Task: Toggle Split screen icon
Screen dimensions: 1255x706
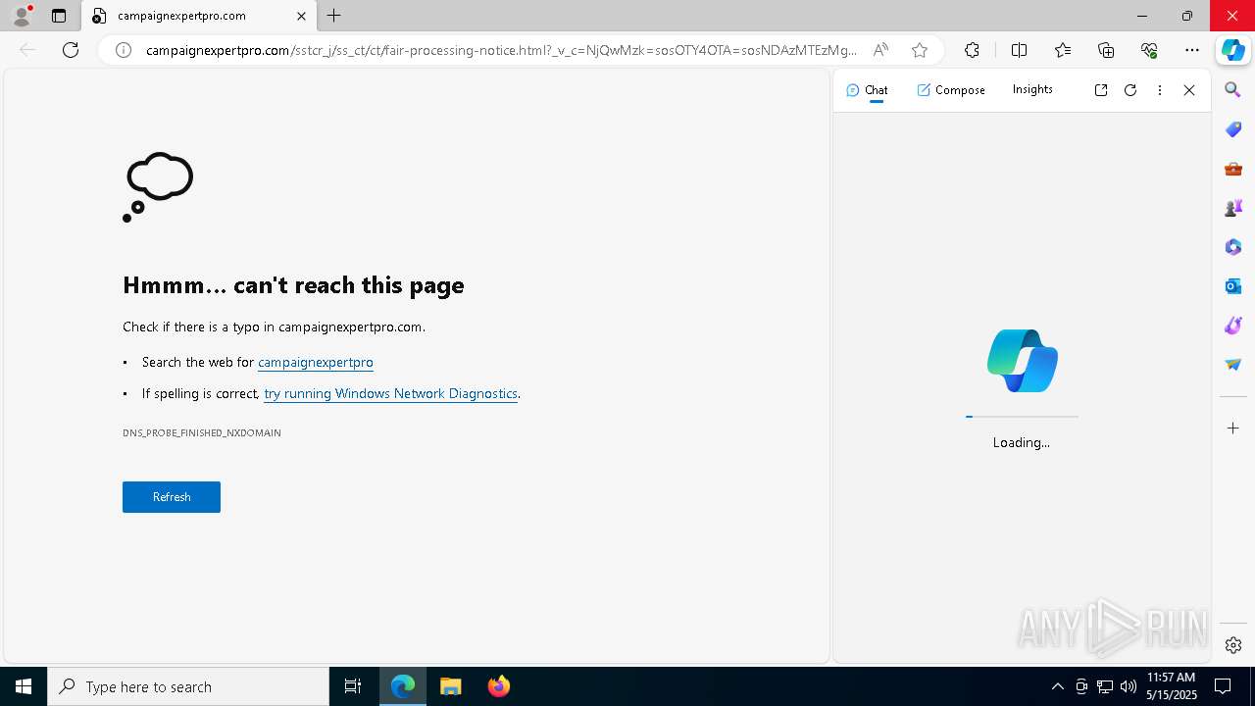Action: (1019, 50)
